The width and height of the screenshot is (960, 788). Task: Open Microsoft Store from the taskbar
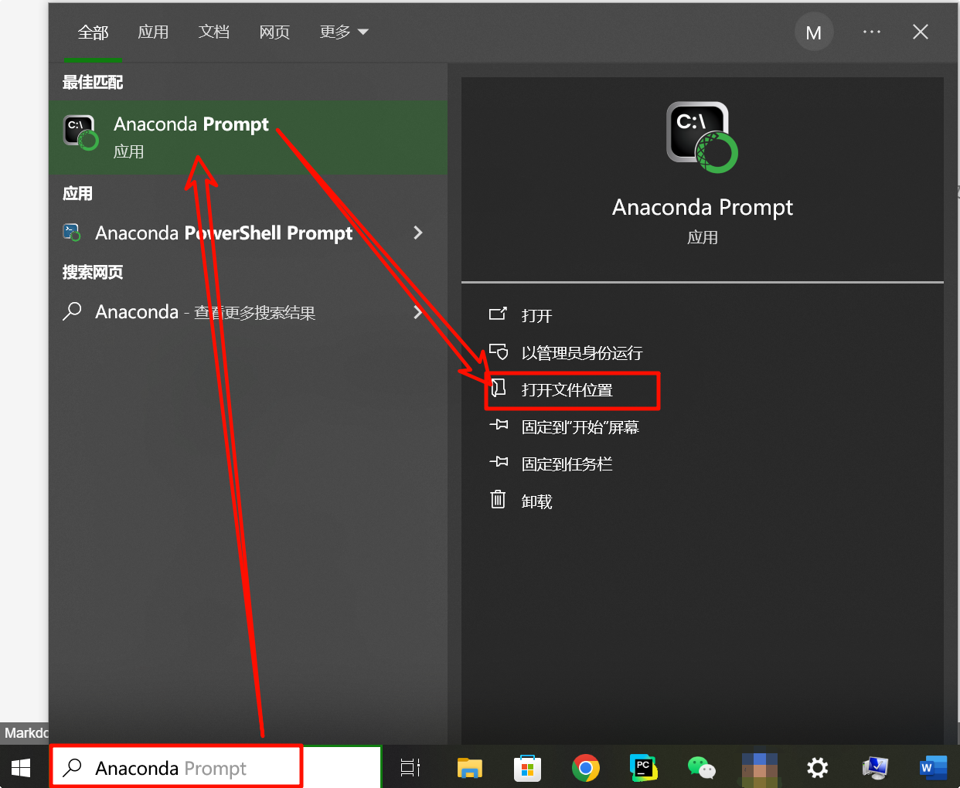point(527,767)
